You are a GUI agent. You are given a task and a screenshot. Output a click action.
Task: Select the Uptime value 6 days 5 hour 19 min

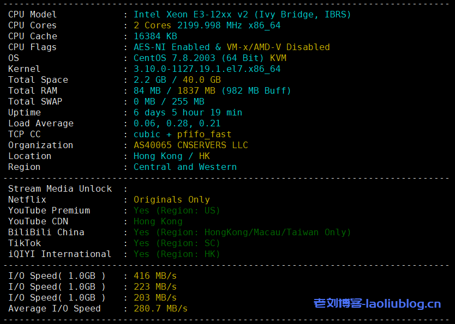click(x=188, y=112)
